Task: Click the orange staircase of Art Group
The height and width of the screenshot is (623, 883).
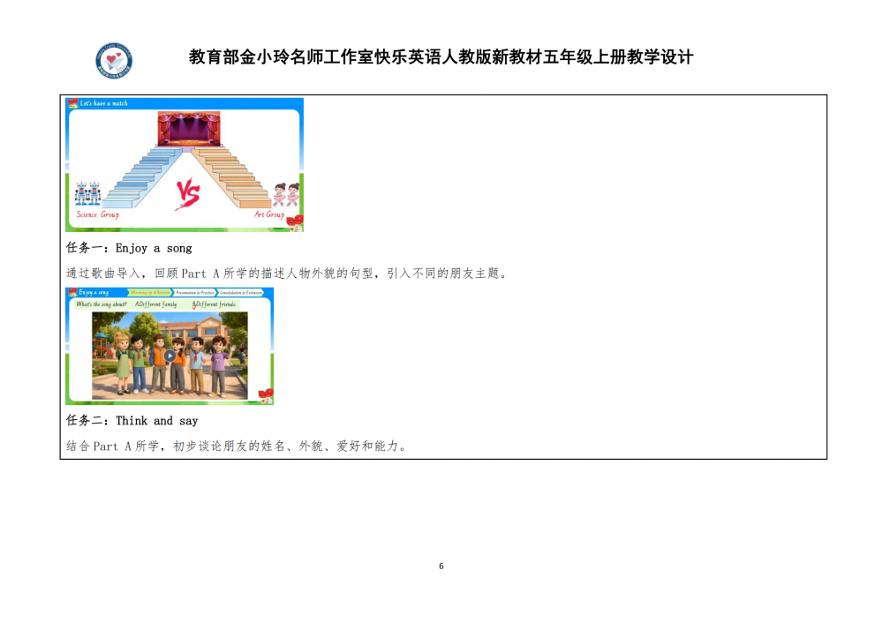Action: tap(232, 178)
